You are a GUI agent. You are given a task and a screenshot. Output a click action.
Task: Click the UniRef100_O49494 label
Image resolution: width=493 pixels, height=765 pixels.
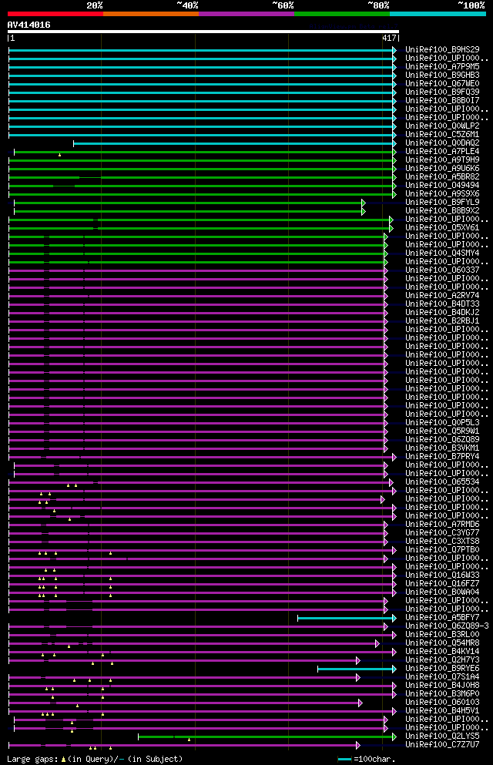(x=442, y=186)
